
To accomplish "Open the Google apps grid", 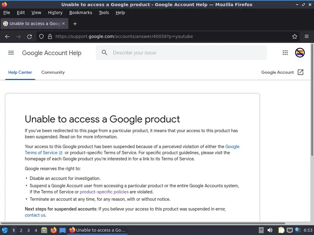I will pos(285,53).
